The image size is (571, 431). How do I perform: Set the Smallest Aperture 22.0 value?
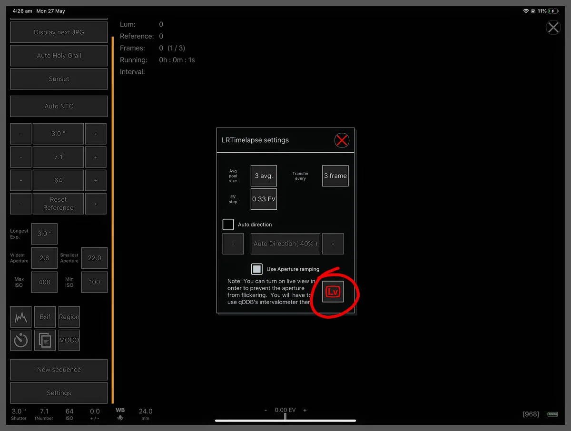(94, 258)
